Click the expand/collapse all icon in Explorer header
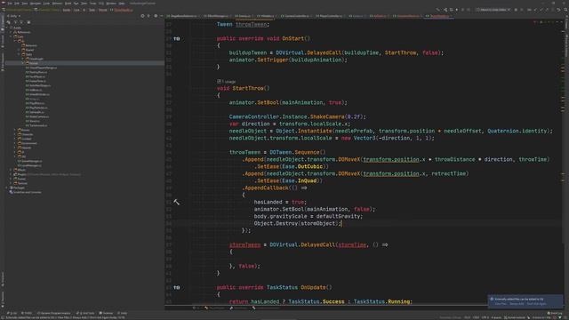569x320 pixels. click(148, 16)
